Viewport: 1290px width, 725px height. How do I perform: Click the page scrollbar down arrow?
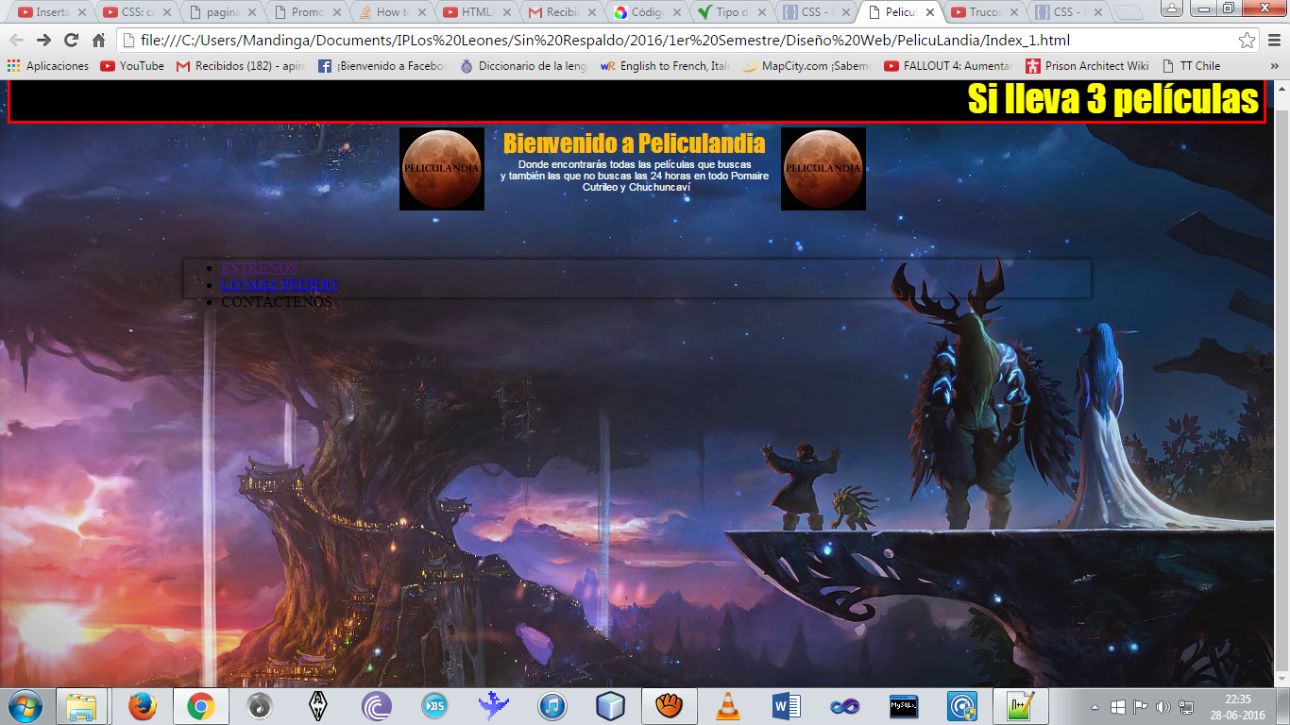coord(1282,680)
